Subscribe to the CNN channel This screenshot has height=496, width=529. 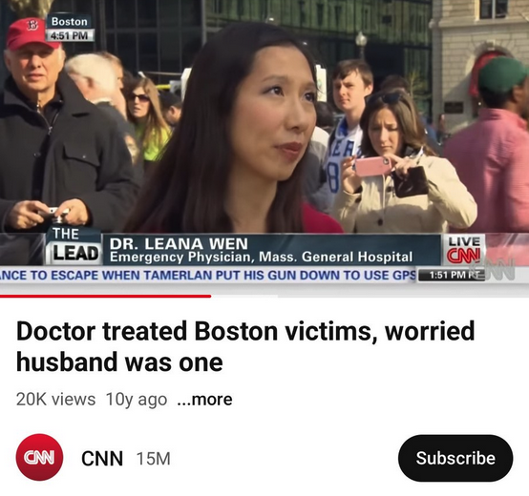(455, 458)
